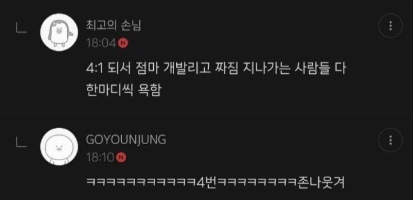This screenshot has height=200, width=413.
Task: Open 최고의 손님's profile avatar
Action: [59, 32]
